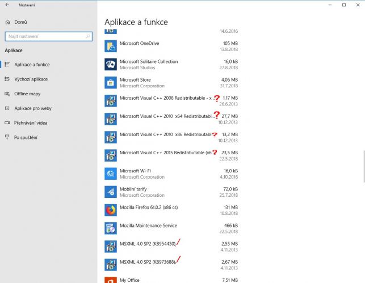Select the Aplikace pro weby sidebar icon
Screen dimensions: 365x283
pos(7,108)
